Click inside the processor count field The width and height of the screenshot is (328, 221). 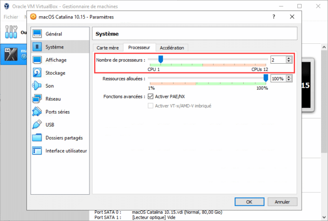[x=278, y=60]
